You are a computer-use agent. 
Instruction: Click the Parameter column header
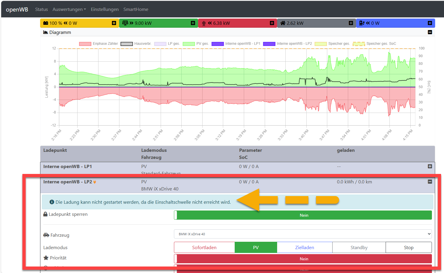(x=251, y=150)
